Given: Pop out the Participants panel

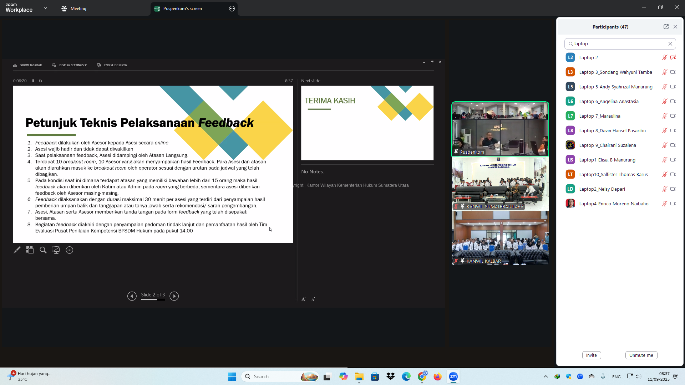Looking at the screenshot, I should [666, 27].
